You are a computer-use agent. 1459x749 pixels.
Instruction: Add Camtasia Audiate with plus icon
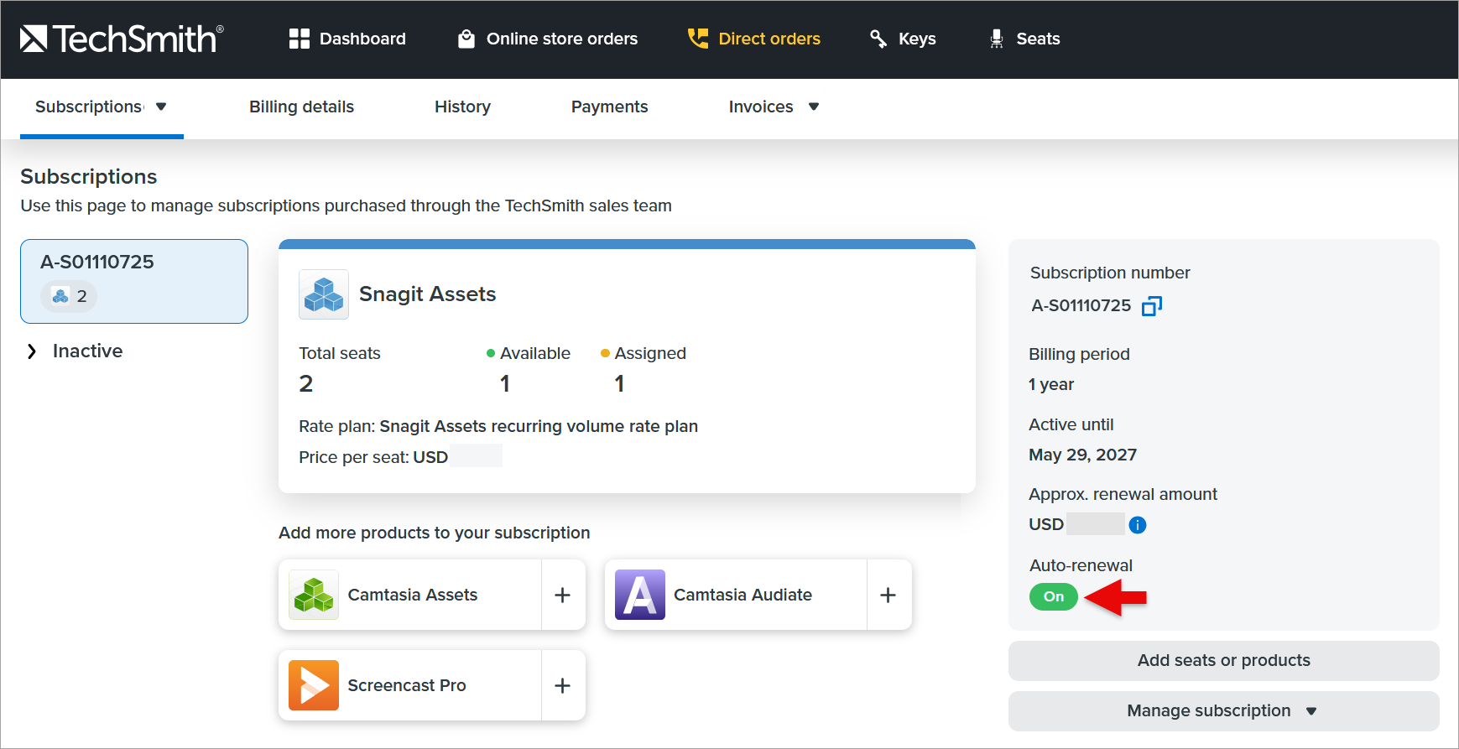888,595
